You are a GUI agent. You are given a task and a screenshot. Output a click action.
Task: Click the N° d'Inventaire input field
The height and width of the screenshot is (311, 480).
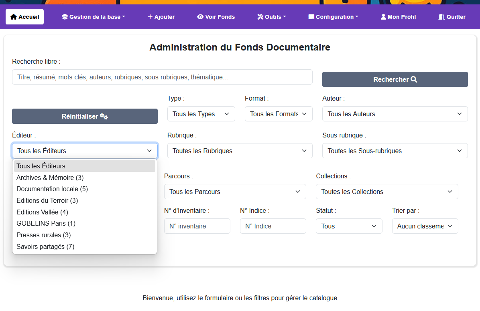[197, 226]
